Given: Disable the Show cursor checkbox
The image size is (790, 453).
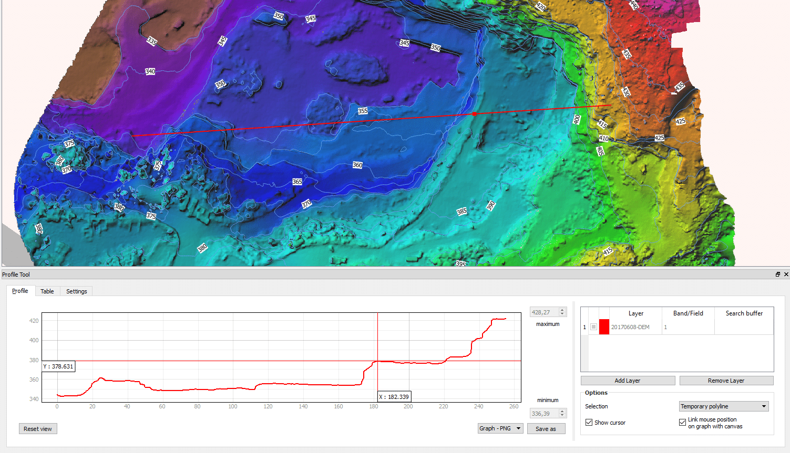Looking at the screenshot, I should (x=589, y=423).
